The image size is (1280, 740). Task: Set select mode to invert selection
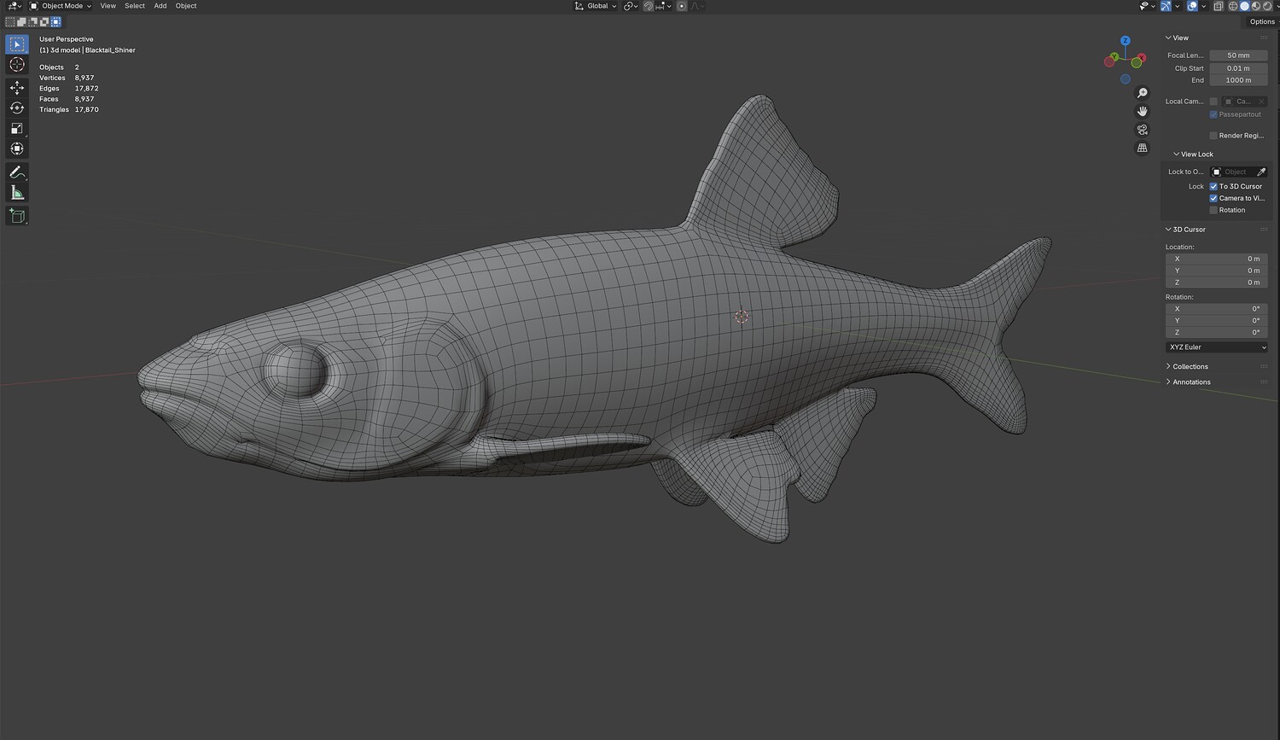click(44, 22)
